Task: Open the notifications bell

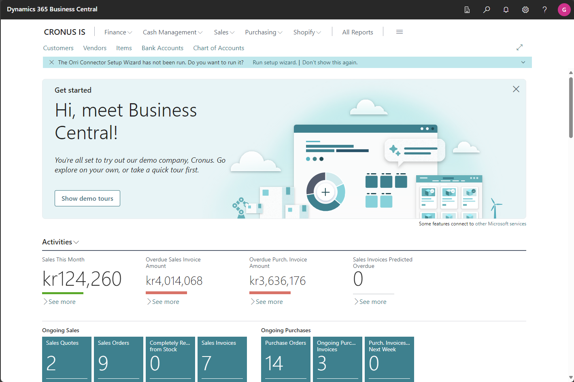Action: click(506, 10)
